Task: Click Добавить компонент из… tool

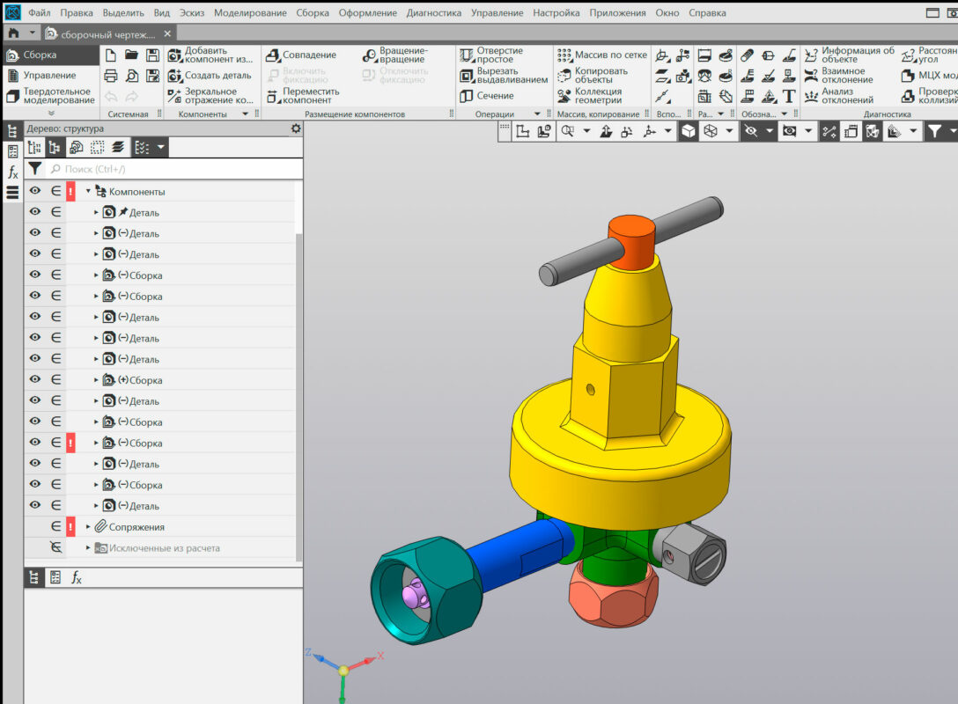Action: (x=211, y=55)
